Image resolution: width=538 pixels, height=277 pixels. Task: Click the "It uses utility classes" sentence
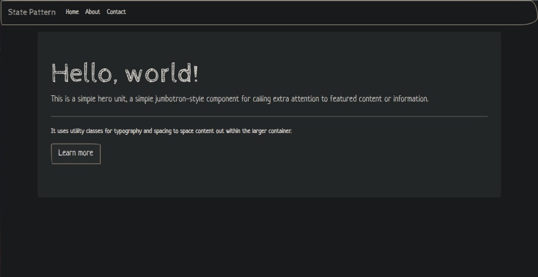(x=172, y=131)
